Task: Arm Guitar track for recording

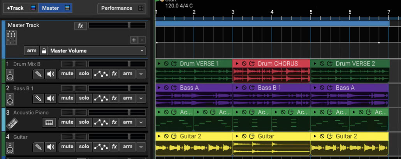Action: pos(128,147)
